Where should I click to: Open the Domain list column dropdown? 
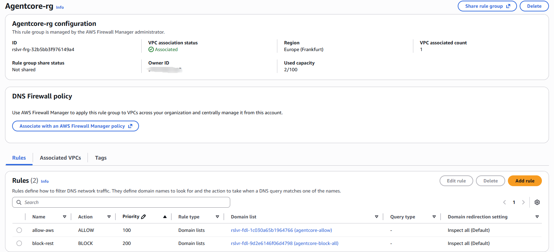pos(377,217)
